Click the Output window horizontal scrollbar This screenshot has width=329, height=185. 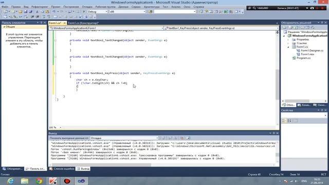tap(101, 165)
